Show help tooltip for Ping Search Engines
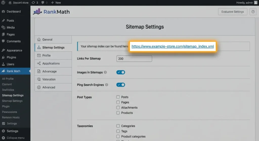Screen dimensions: 259x141 point(106,85)
